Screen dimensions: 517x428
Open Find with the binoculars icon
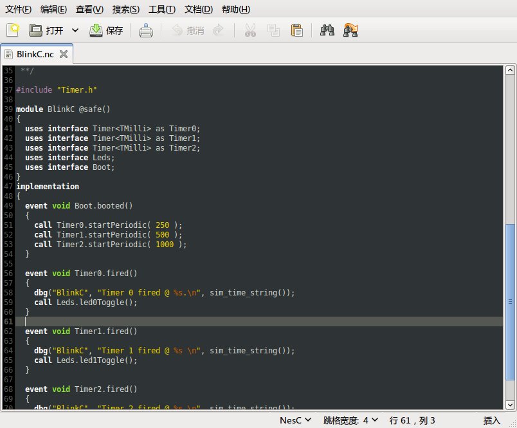tap(327, 30)
